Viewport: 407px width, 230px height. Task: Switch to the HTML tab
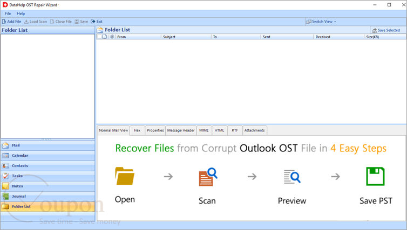click(x=219, y=130)
